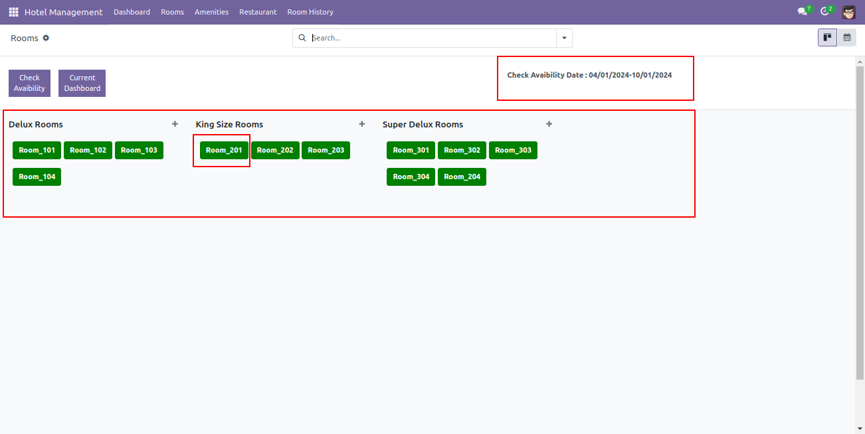Click the Delux Rooms column title
The width and height of the screenshot is (865, 434).
click(x=36, y=124)
